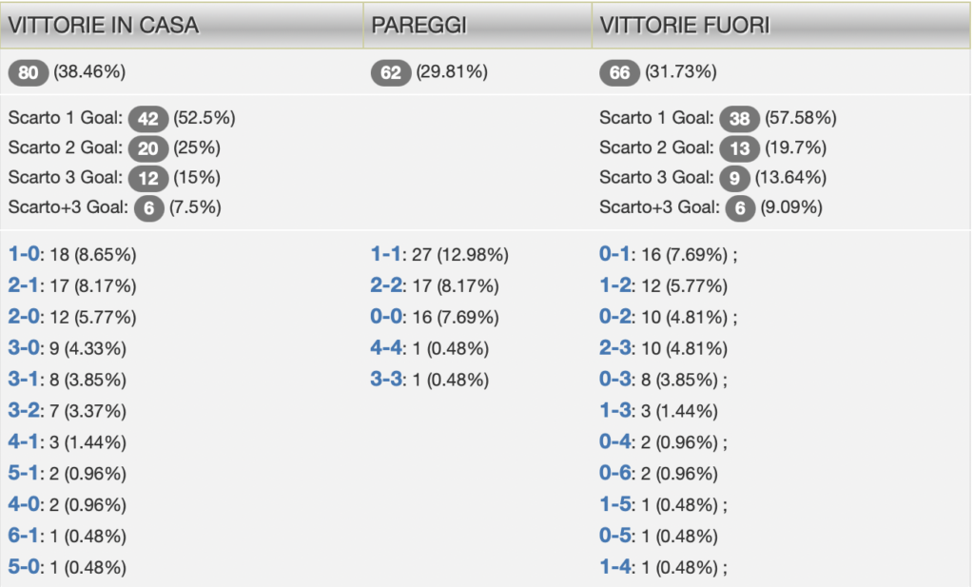Open the 1-1 draw score link
Screen dimensions: 974x587
coord(385,255)
